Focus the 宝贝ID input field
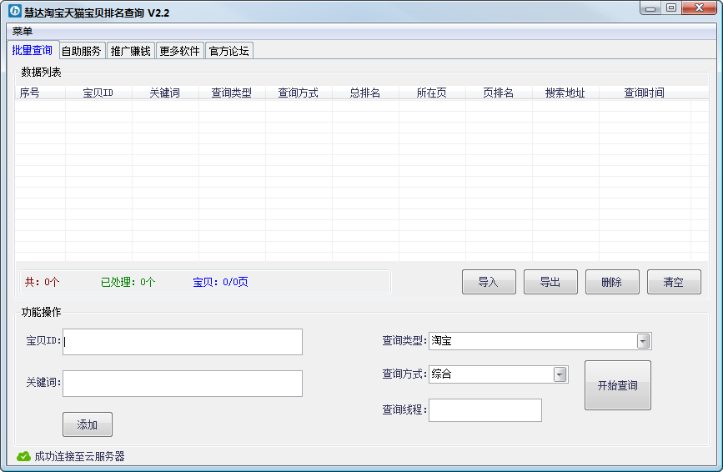723x472 pixels. (x=183, y=342)
